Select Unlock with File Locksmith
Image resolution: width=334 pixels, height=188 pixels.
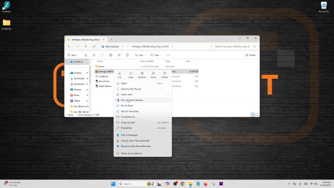coord(143,141)
